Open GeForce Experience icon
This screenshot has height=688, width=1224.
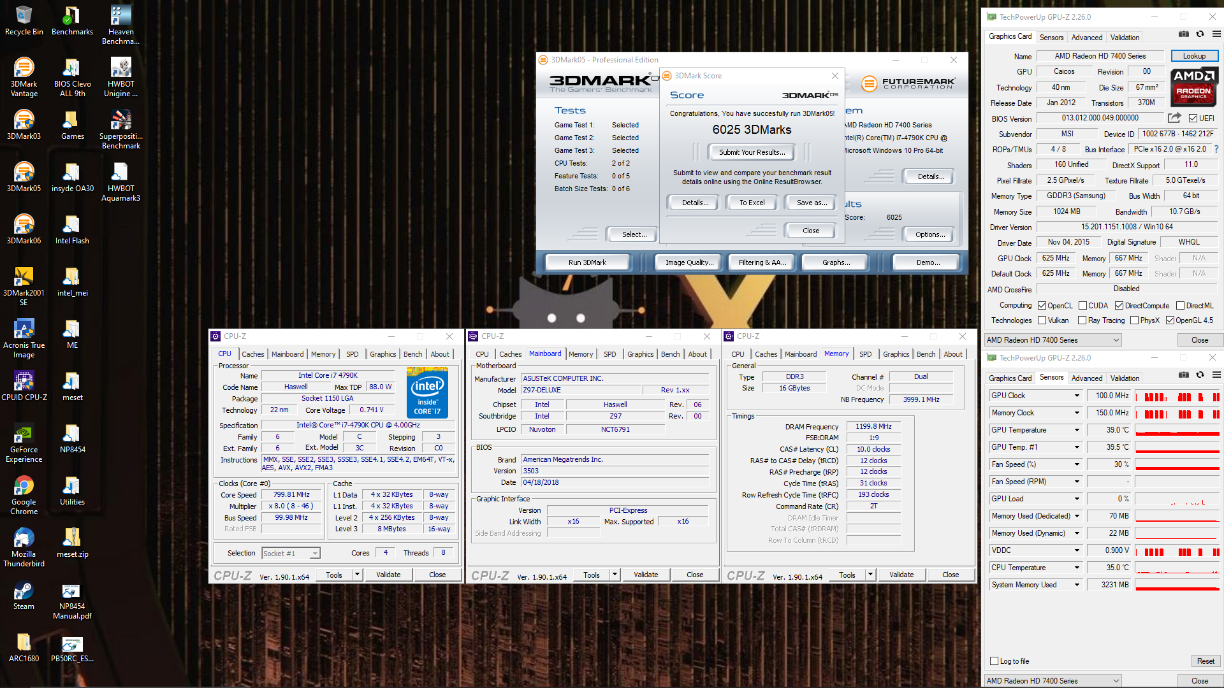24,443
